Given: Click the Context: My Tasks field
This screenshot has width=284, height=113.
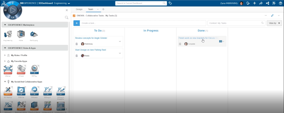Looking at the screenshot, I should coord(237,23).
